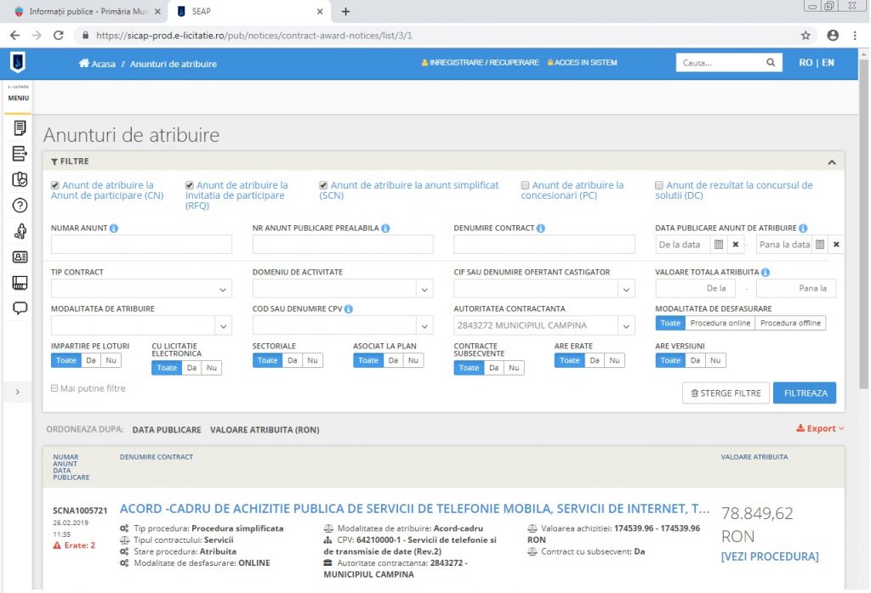
Task: Click info icon next to NUMAR ANUNT
Action: [114, 229]
